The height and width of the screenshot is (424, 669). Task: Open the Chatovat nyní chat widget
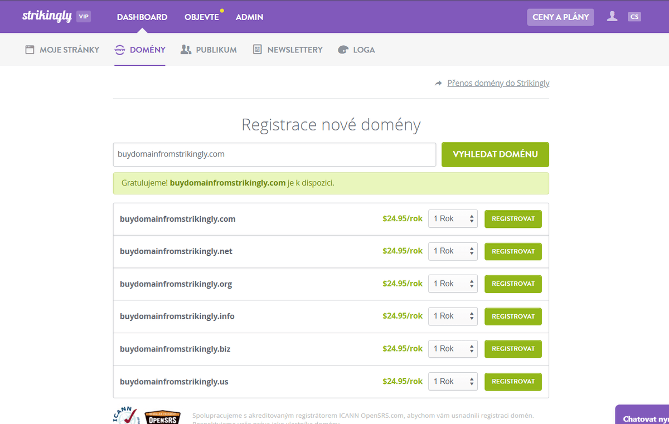click(642, 415)
